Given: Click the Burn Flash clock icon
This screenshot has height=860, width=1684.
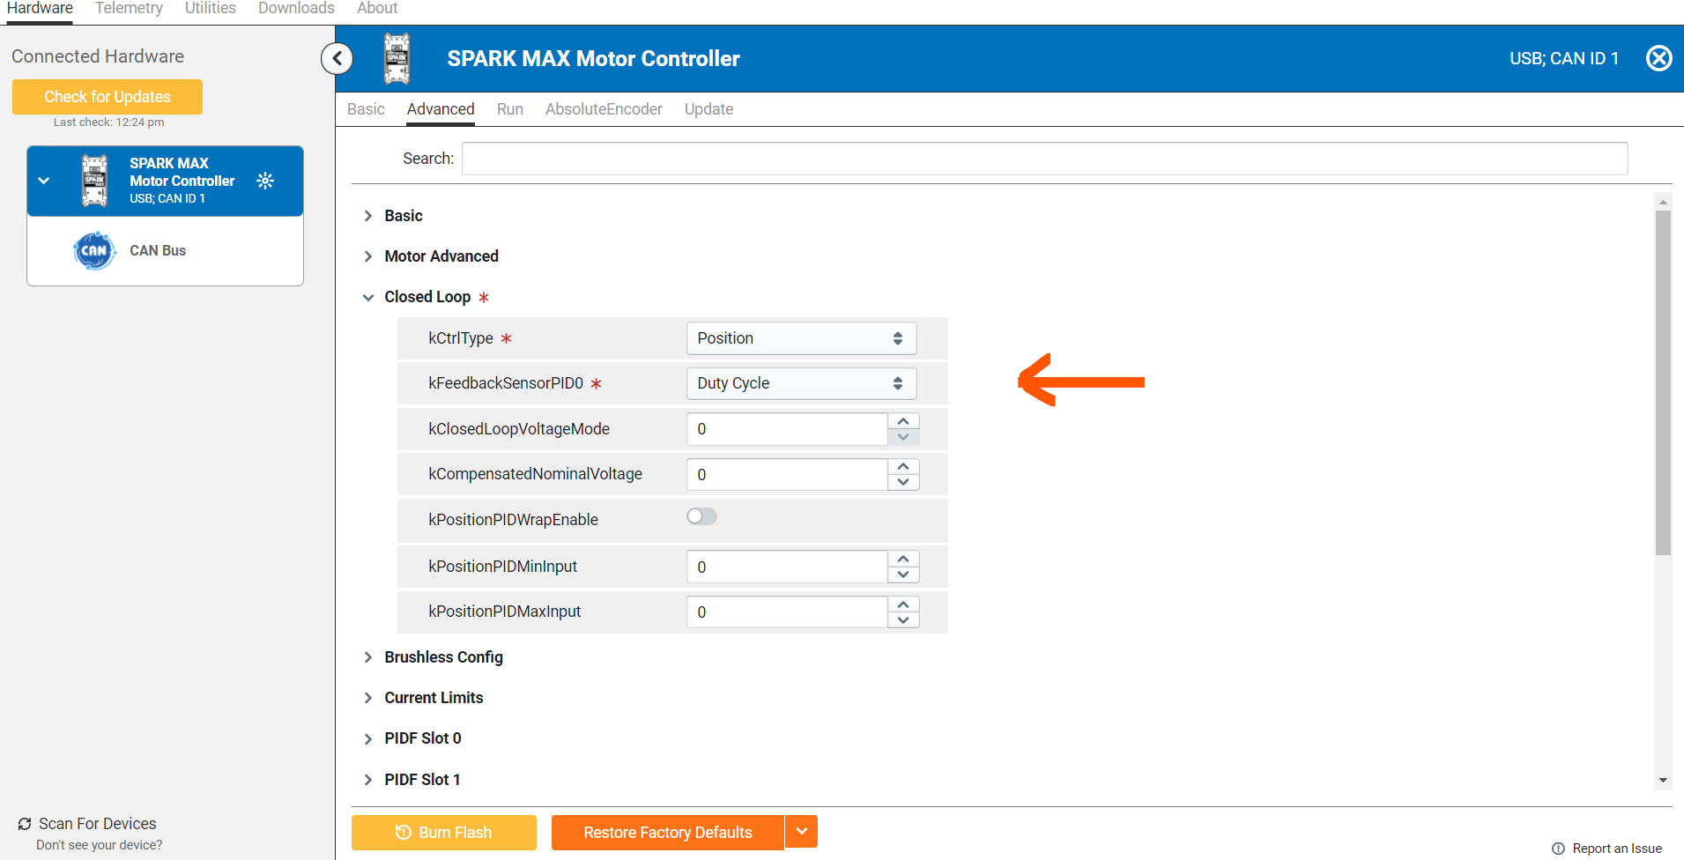Looking at the screenshot, I should 404,833.
